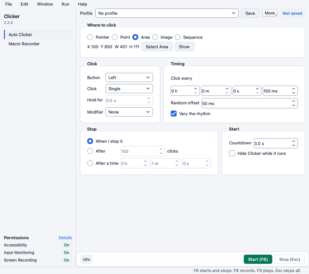Decrease the Countdown with the down arrow
309x274 pixels.
pos(294,145)
